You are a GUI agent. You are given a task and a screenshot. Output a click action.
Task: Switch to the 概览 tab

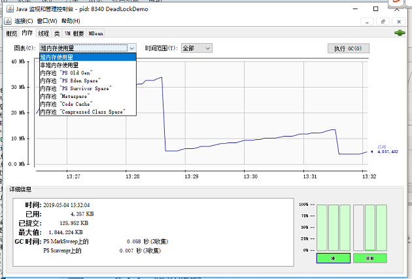(x=11, y=33)
